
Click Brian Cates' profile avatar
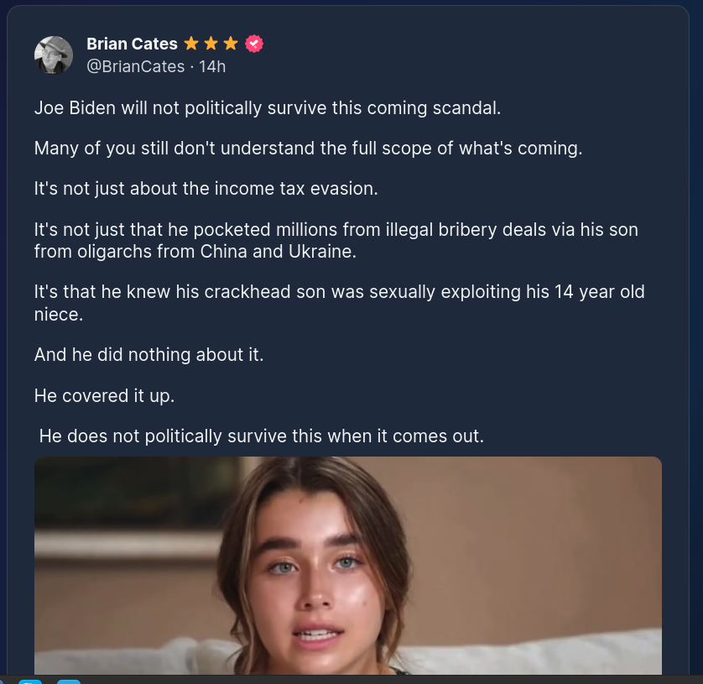tap(54, 55)
